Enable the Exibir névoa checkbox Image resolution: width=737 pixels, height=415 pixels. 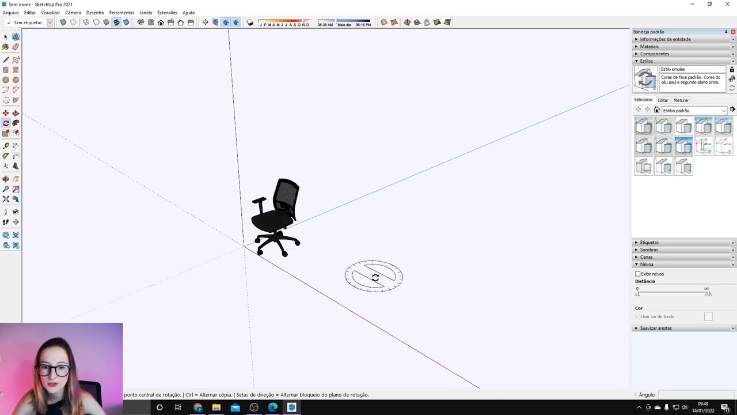click(637, 274)
